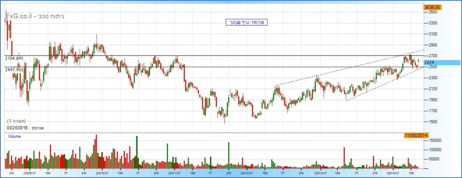The width and height of the screenshot is (462, 178).
Task: Click the blue Volume panel label
Action: pos(15,137)
